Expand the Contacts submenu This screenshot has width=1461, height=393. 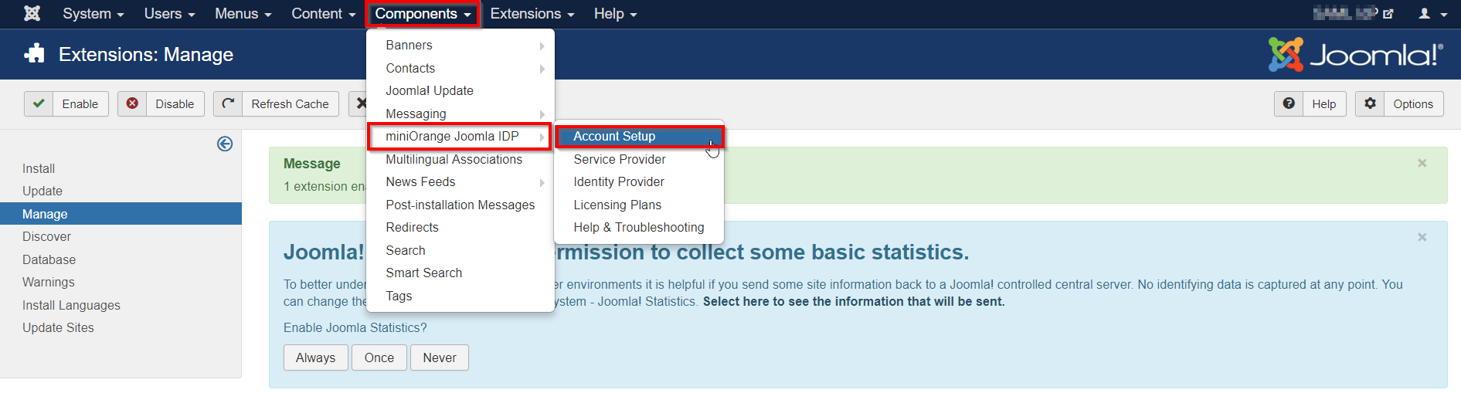coord(460,68)
